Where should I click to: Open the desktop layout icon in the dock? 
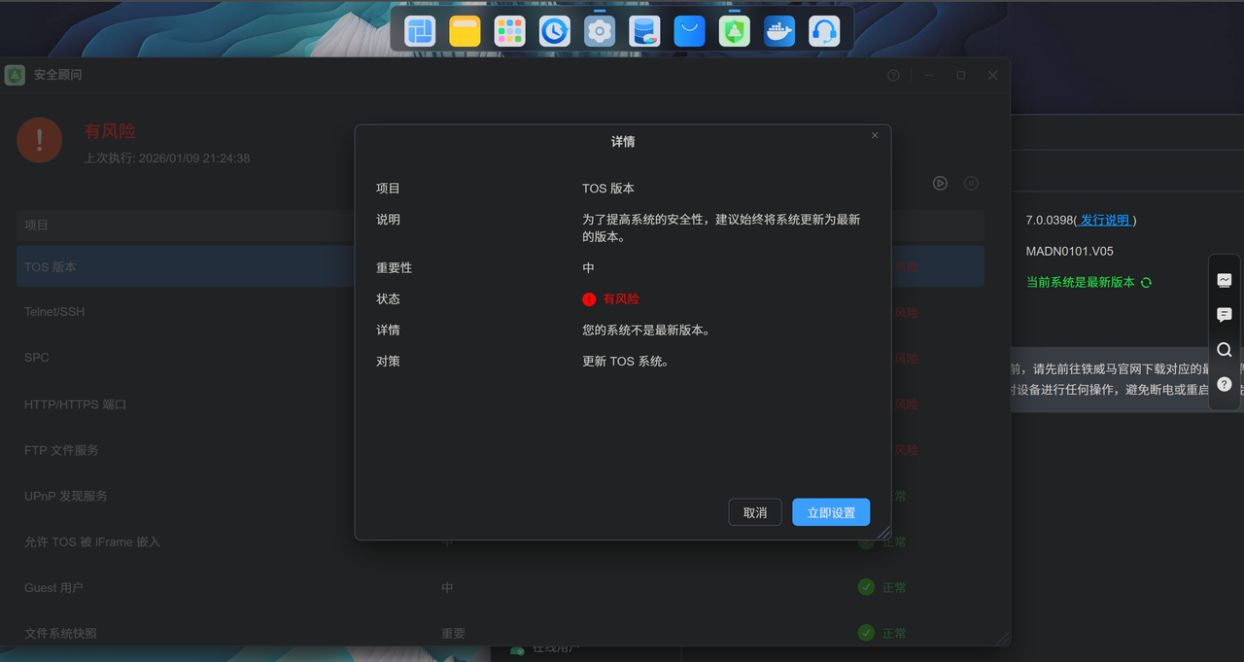tap(420, 31)
